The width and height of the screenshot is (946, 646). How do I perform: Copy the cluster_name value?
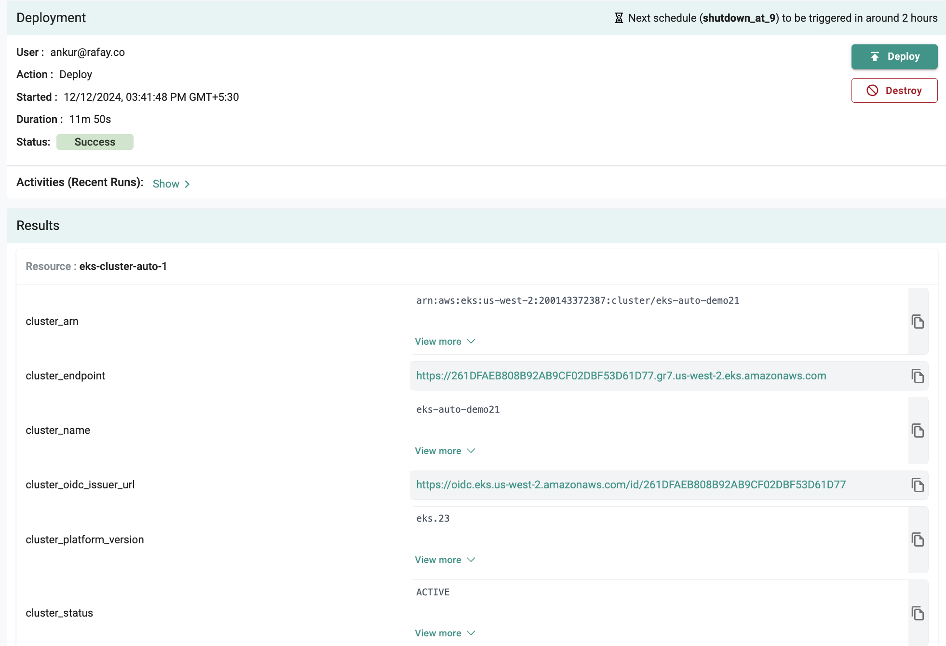918,431
